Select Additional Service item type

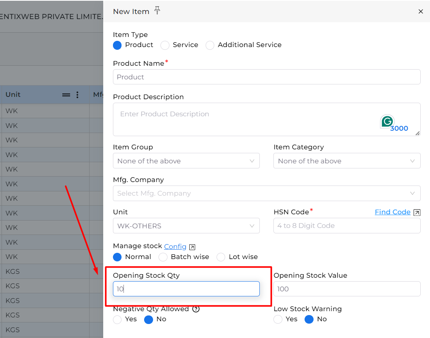[210, 45]
